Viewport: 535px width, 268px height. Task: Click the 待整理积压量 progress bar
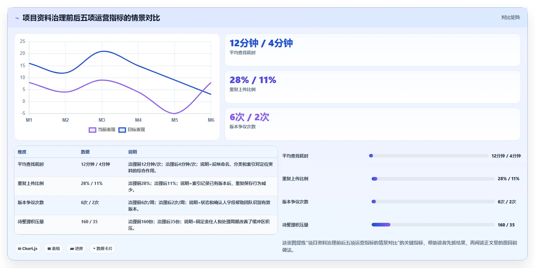pyautogui.click(x=433, y=225)
